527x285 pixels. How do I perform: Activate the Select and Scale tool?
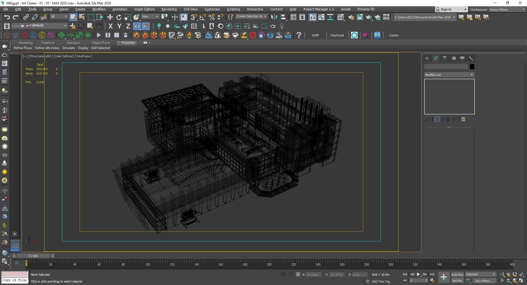(127, 17)
